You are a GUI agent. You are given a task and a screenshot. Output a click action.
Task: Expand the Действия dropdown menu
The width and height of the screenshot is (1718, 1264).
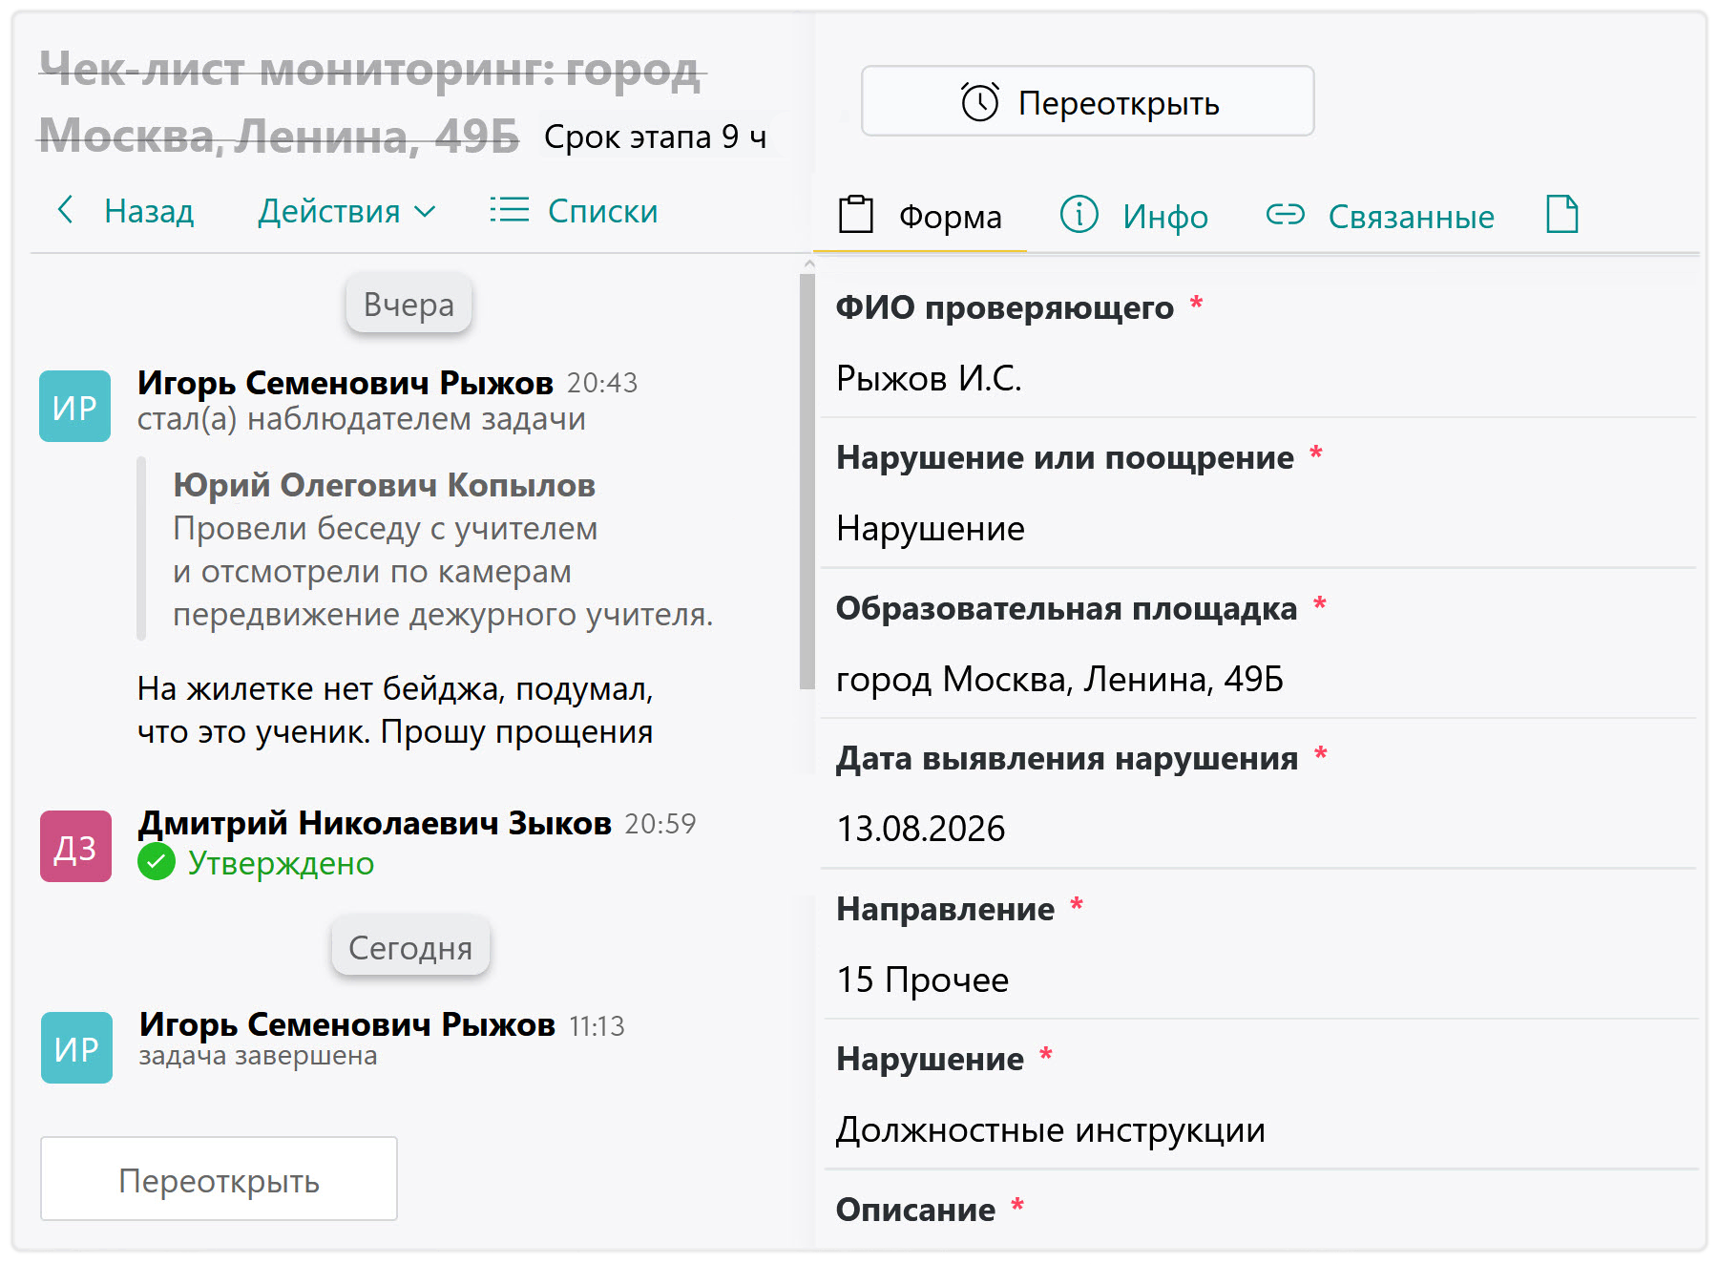(x=346, y=211)
